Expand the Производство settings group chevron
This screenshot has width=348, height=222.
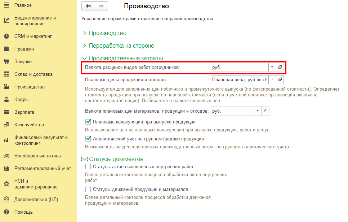click(85, 33)
